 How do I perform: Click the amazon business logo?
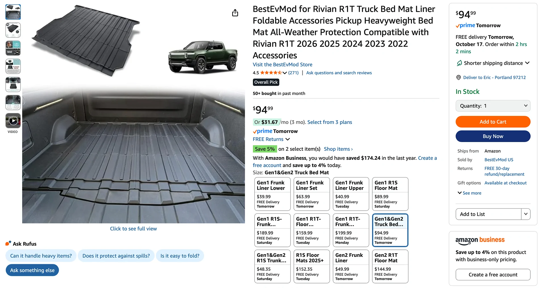pos(480,240)
